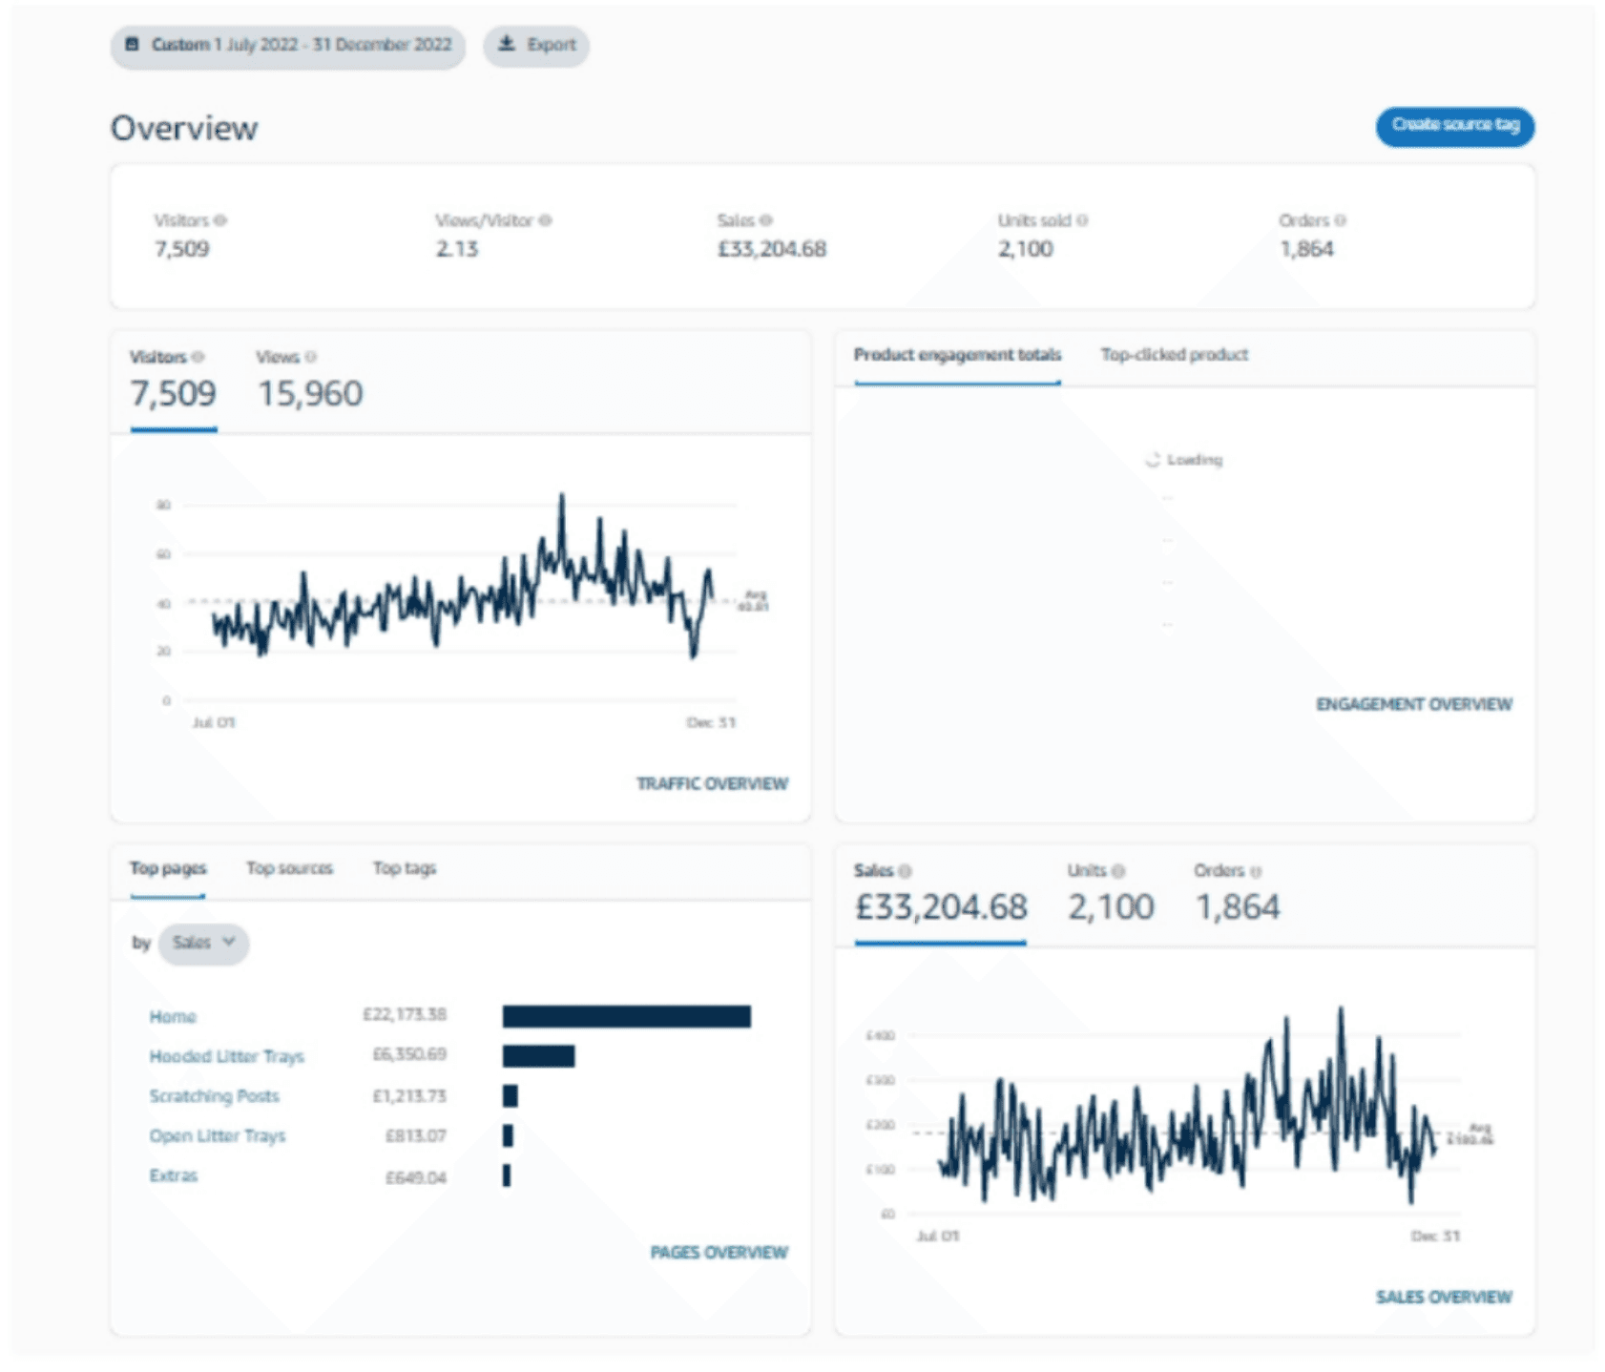This screenshot has height=1372, width=1605.
Task: Click Create source tag button
Action: click(x=1454, y=125)
